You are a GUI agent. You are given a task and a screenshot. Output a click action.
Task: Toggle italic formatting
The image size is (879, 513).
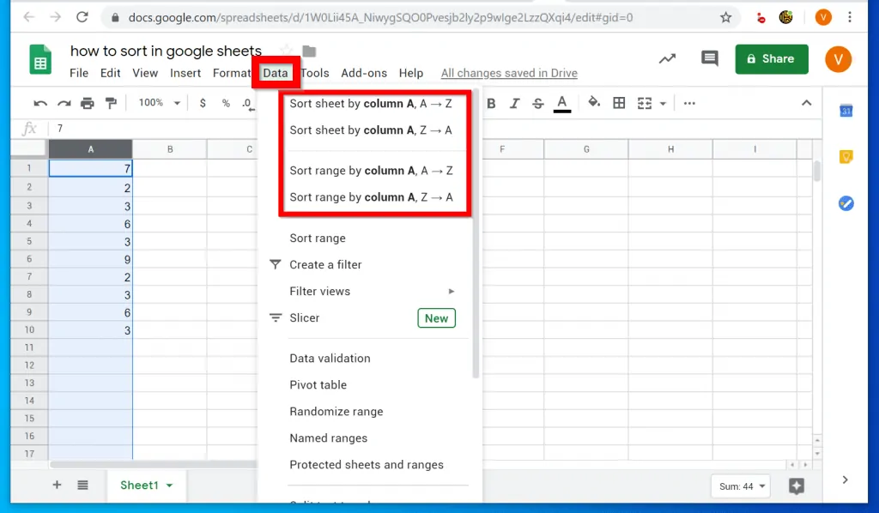tap(513, 103)
